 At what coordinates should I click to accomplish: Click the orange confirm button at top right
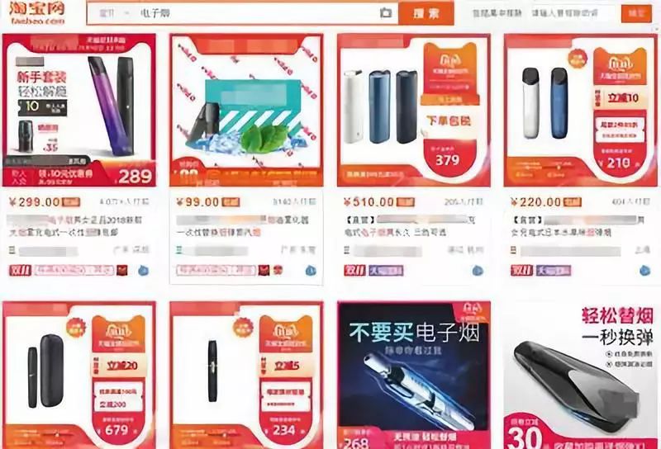click(x=636, y=13)
